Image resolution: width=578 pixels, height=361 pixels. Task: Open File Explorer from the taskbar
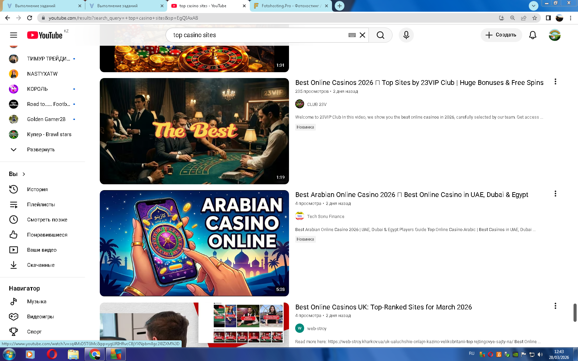(73, 354)
